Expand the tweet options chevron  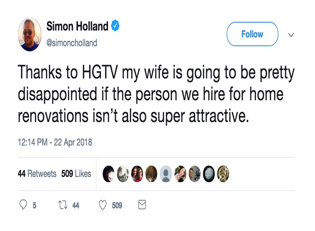(x=291, y=35)
